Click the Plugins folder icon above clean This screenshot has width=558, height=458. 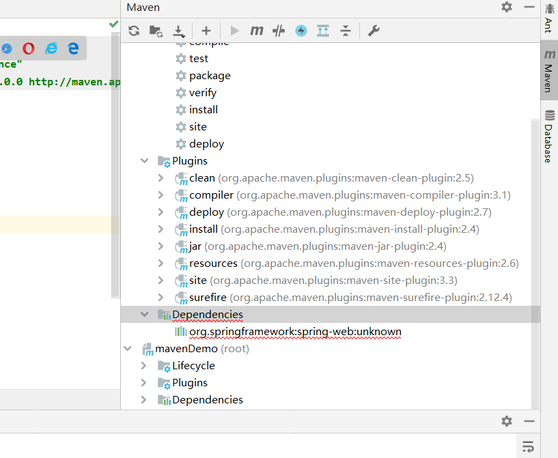coord(164,162)
